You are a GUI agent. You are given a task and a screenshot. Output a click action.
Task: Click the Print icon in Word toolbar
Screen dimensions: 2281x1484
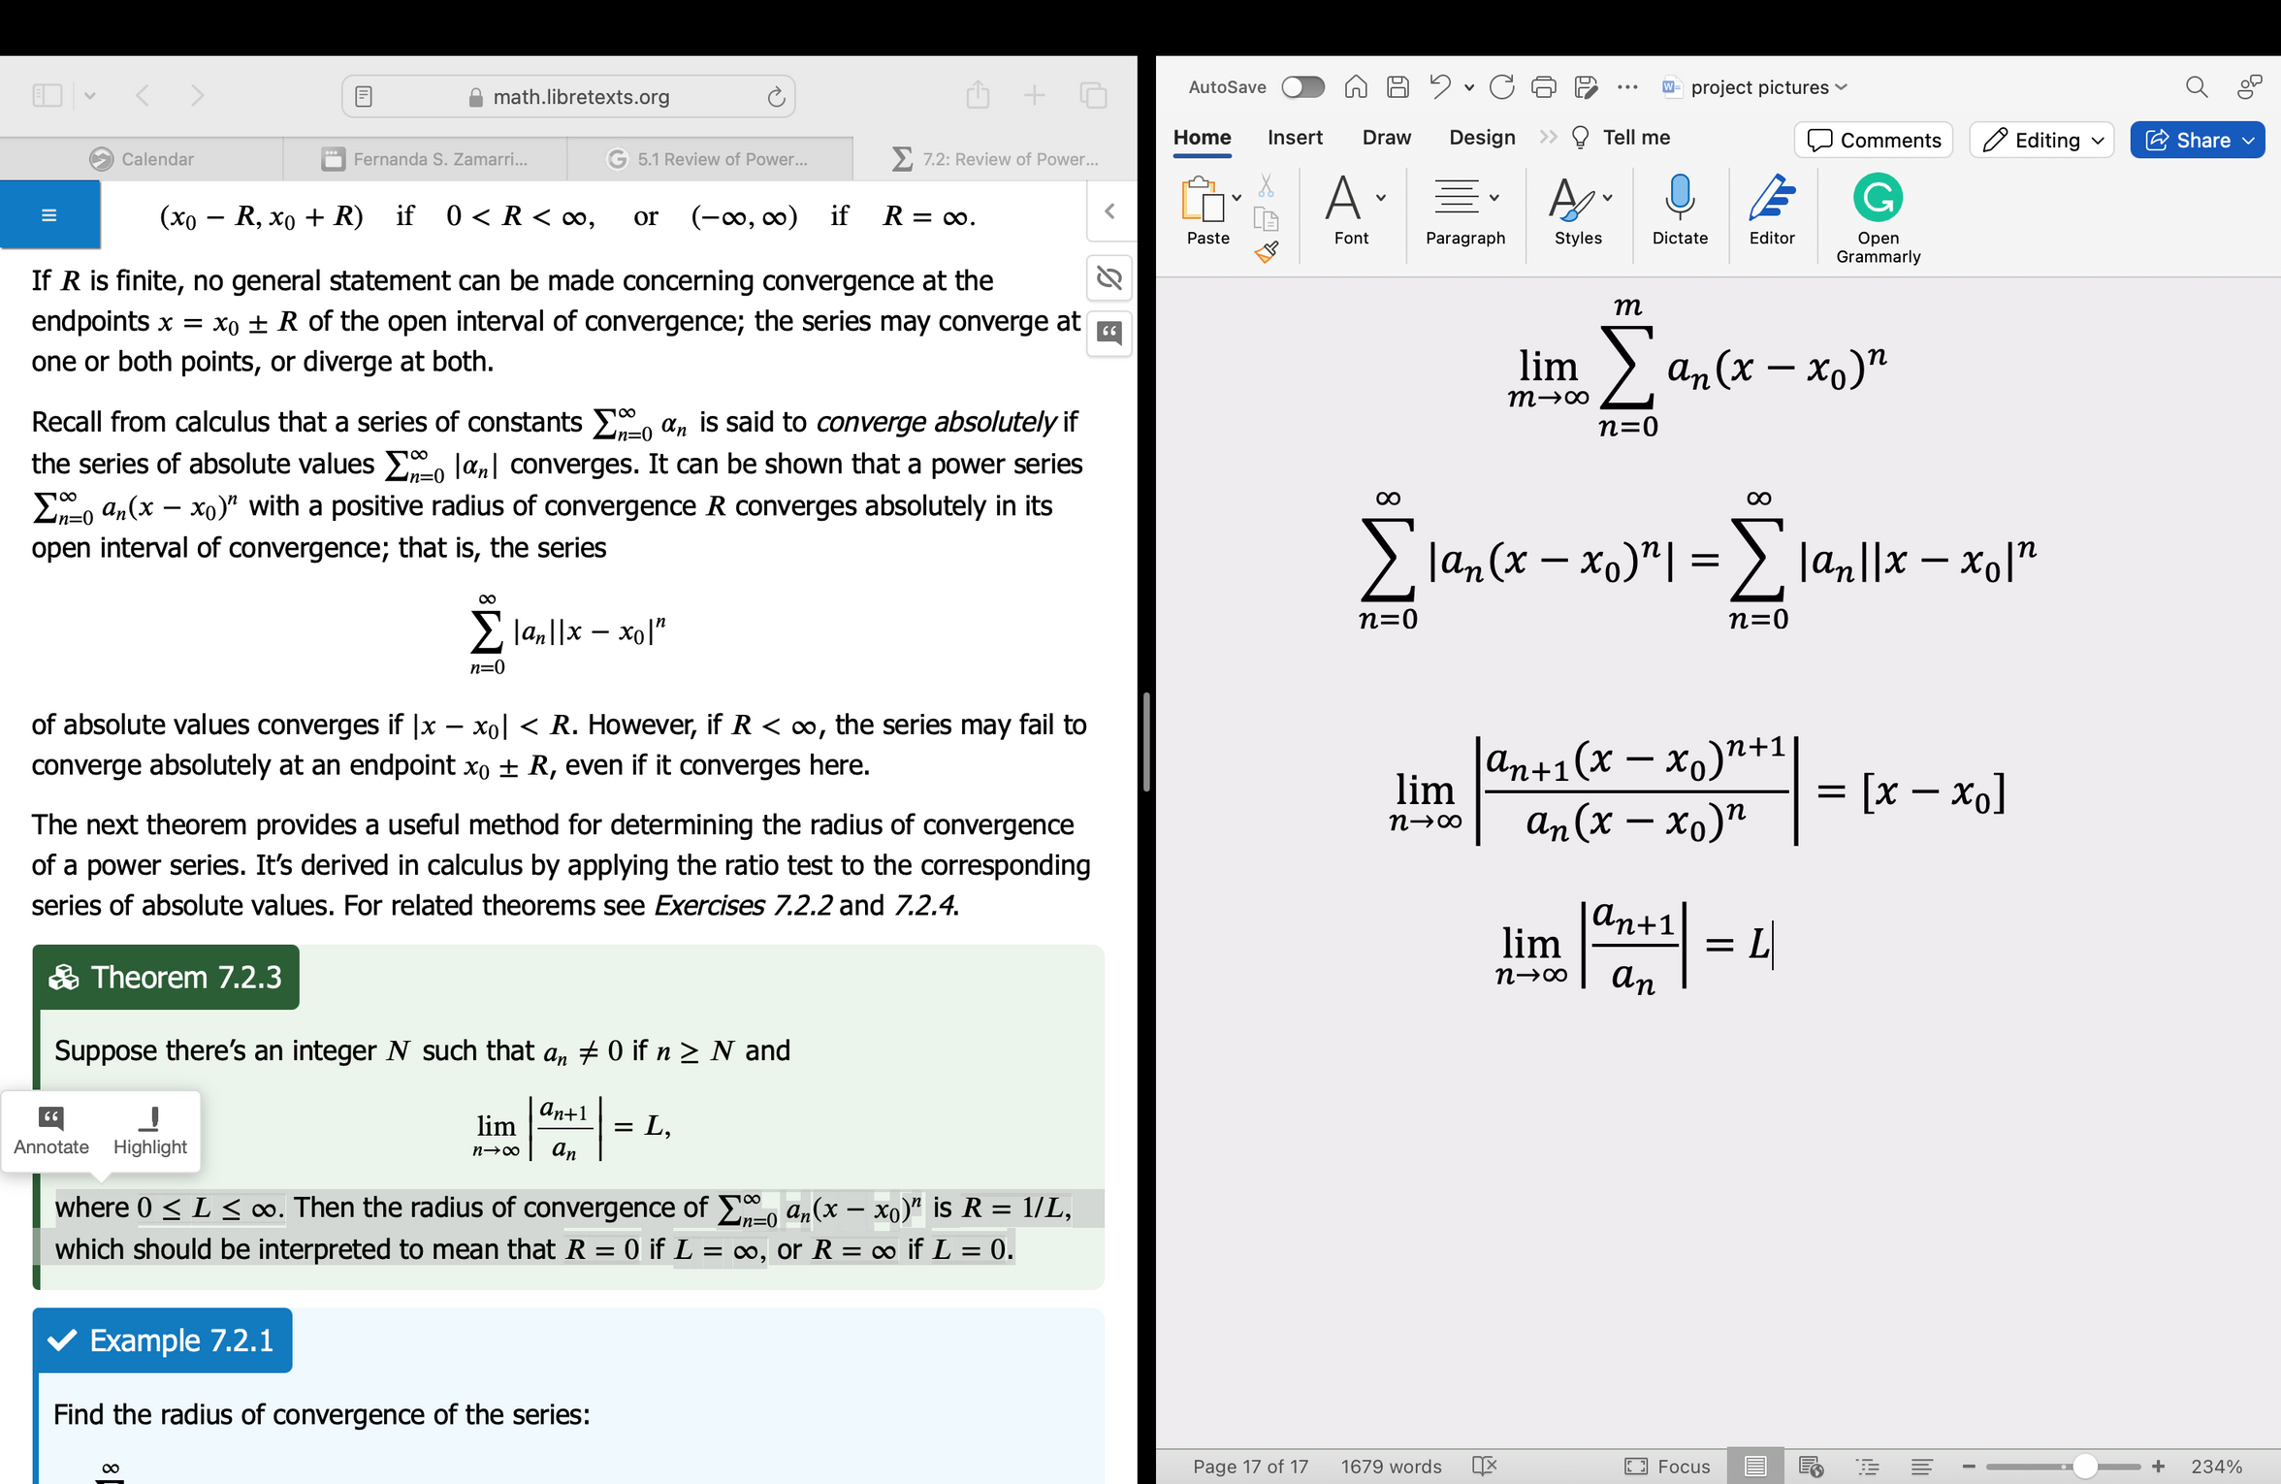tap(1543, 87)
